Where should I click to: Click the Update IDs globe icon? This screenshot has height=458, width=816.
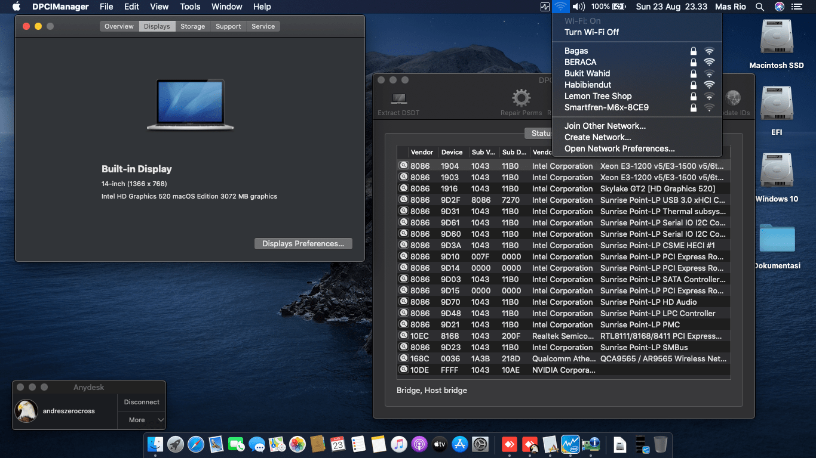[x=733, y=98]
